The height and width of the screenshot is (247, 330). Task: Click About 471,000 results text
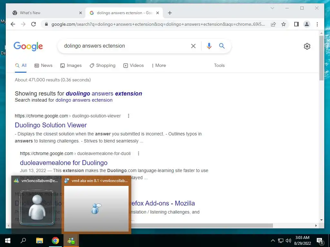[53, 80]
